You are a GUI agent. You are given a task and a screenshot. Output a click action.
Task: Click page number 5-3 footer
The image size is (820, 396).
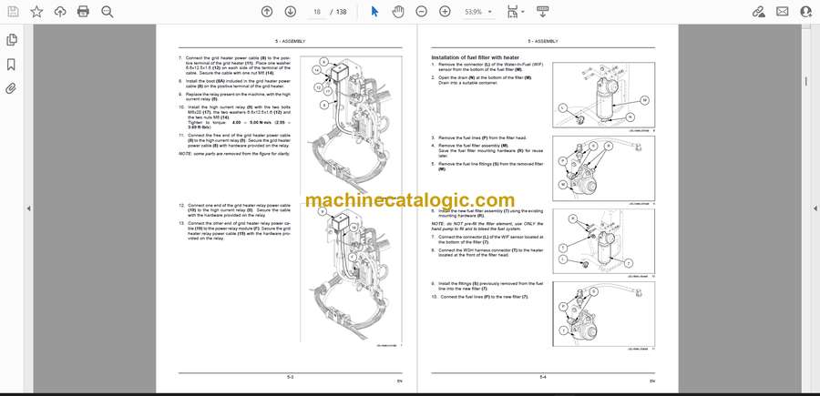coord(291,376)
